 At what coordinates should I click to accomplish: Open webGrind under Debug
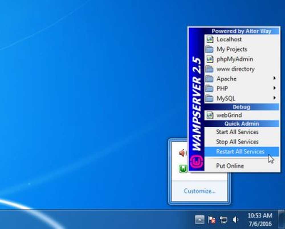[x=242, y=115]
